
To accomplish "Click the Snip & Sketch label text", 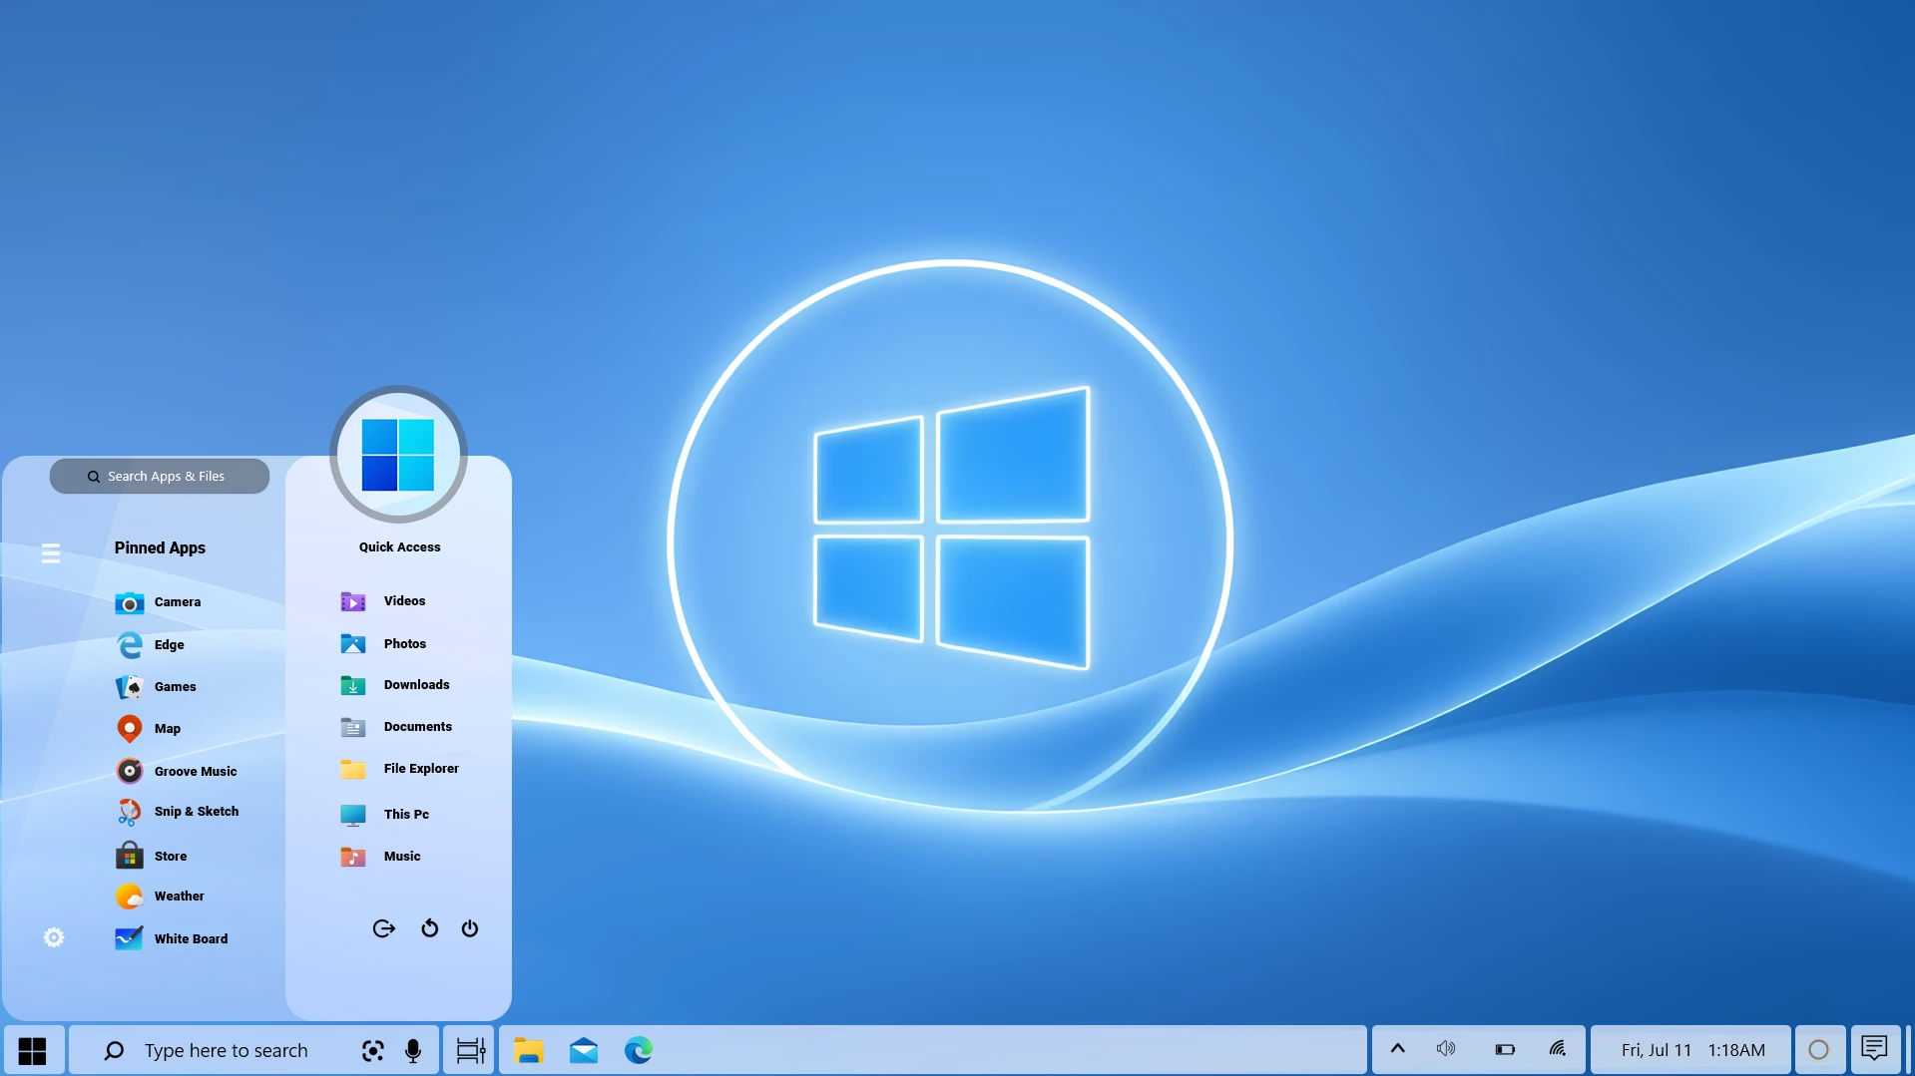I will click(x=197, y=812).
